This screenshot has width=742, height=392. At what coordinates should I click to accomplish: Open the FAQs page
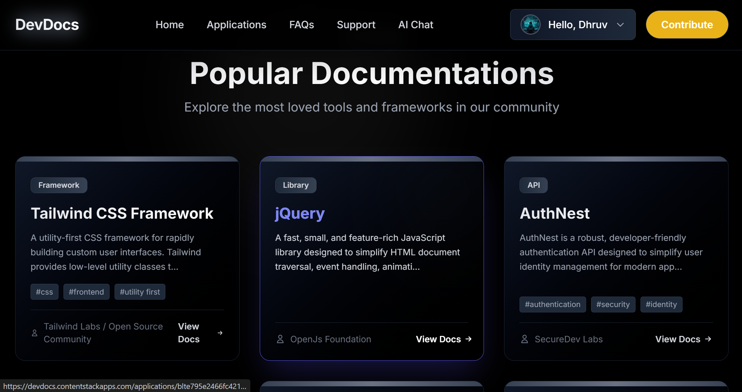[x=302, y=25]
